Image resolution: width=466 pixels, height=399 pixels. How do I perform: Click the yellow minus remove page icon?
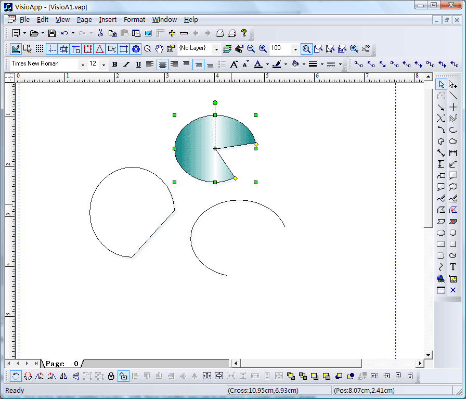184,33
